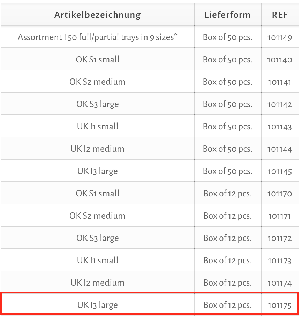The image size is (302, 316).
Task: Click the Artikelbezeichnung column header
Action: coord(98,15)
